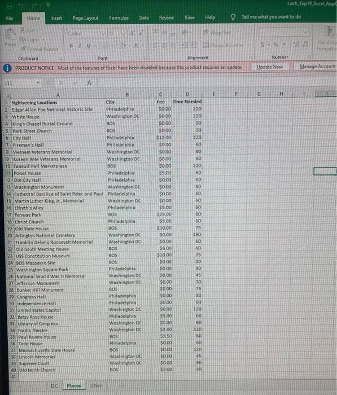337x395 pixels.
Task: Switch to the Insert tab
Action: (56, 18)
